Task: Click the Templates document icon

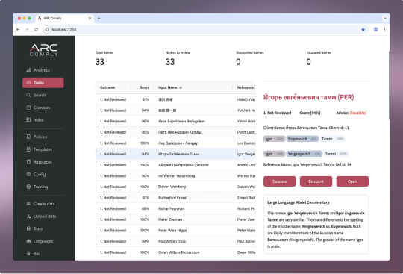Action: (28, 149)
